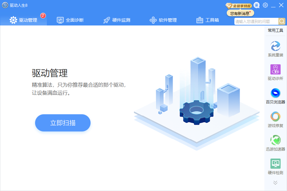Screen dimensions: 287x191
Task: Click the red badge 2 on 驱动管理
Action: click(x=43, y=16)
